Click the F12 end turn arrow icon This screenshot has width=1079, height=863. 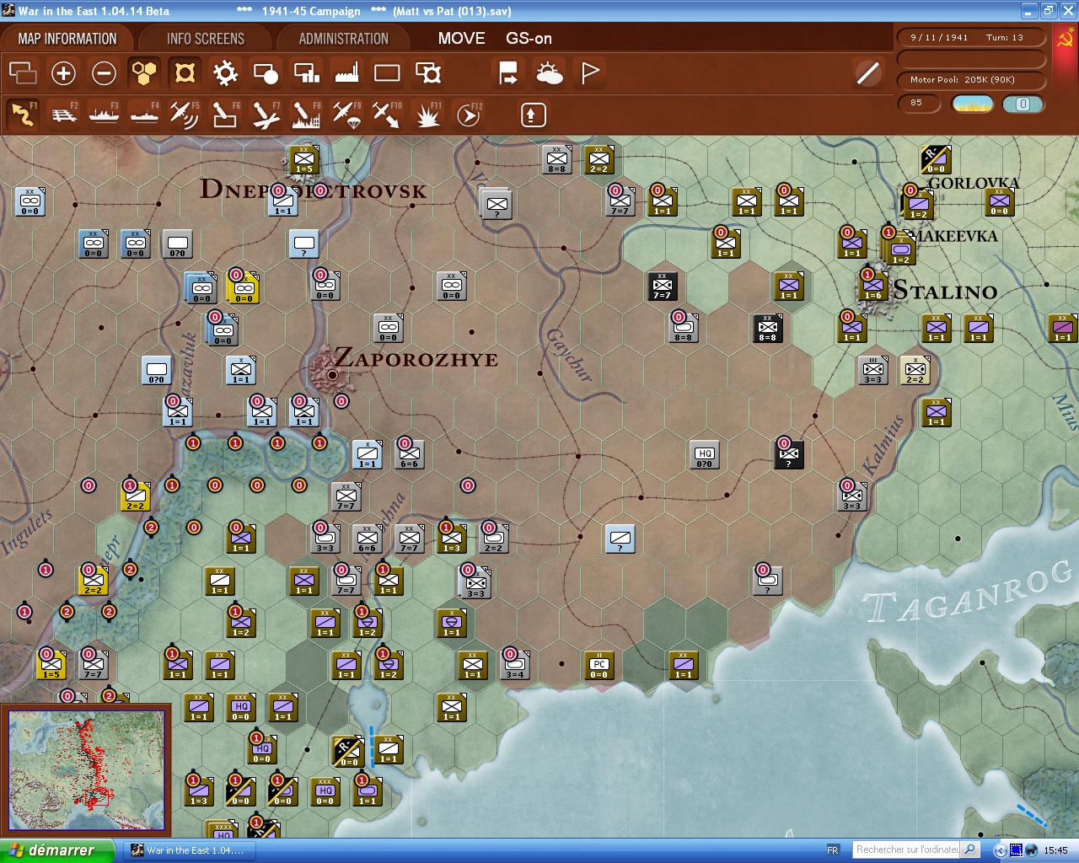[x=468, y=114]
